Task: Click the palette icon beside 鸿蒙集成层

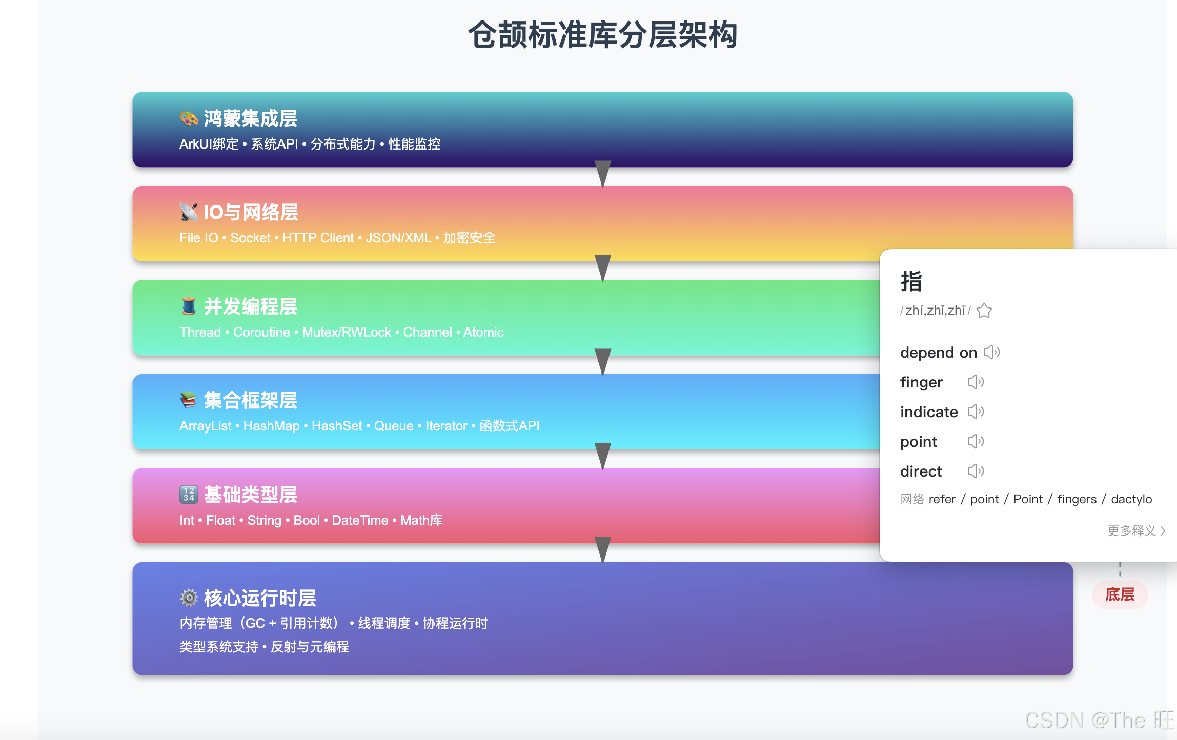Action: coord(189,118)
